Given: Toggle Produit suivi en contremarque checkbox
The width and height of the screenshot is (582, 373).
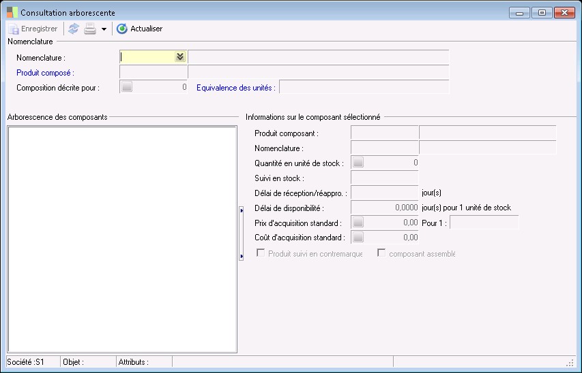Looking at the screenshot, I should 261,253.
